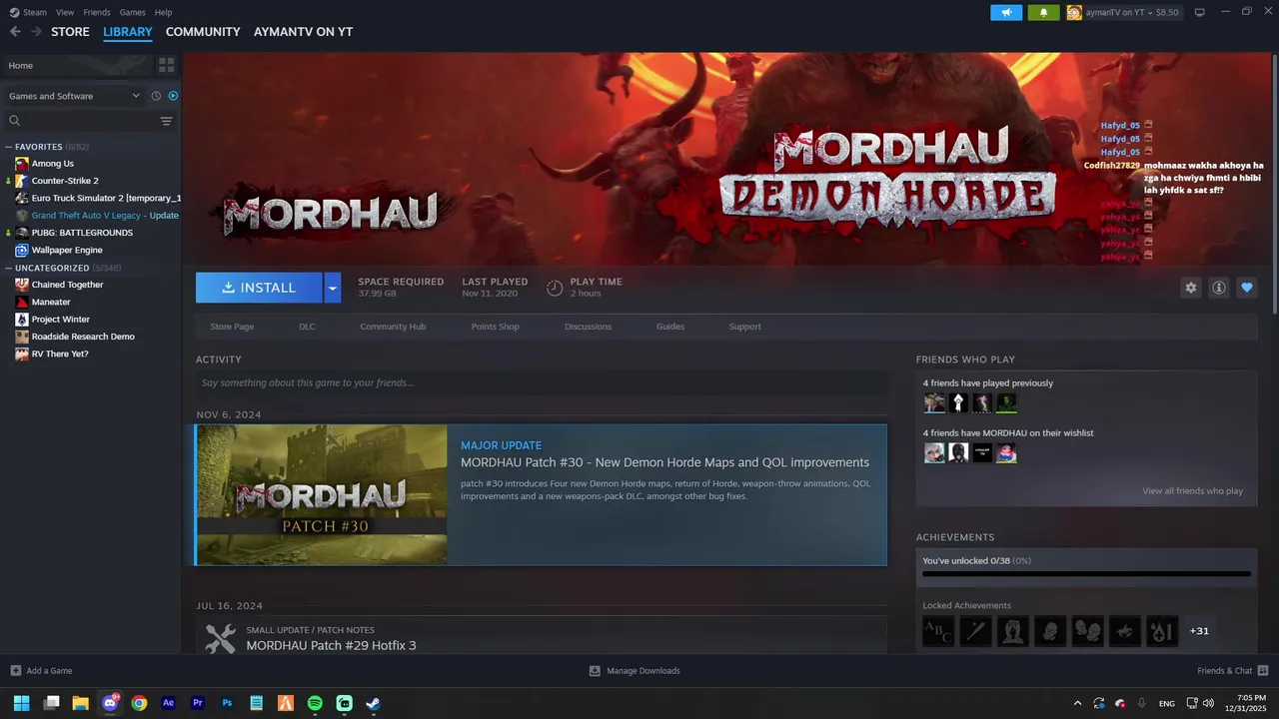Open the Community Hub link

[x=393, y=327]
